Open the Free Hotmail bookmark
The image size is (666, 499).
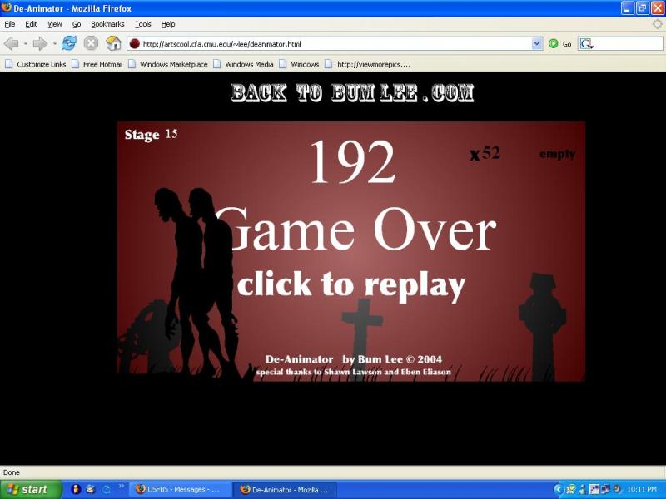[97, 65]
